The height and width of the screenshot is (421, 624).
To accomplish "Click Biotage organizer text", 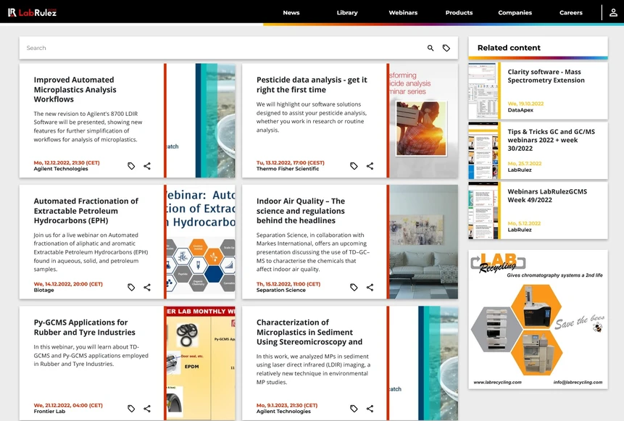I will [x=43, y=290].
